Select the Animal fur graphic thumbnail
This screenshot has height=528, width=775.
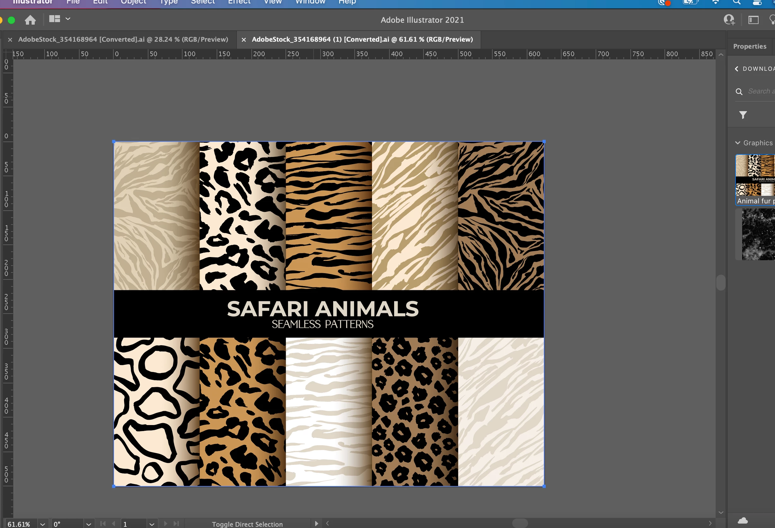(755, 179)
